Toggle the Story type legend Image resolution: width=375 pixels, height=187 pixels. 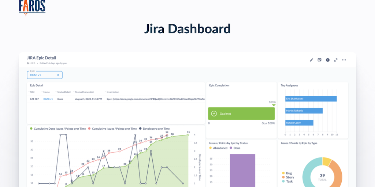tap(288, 177)
